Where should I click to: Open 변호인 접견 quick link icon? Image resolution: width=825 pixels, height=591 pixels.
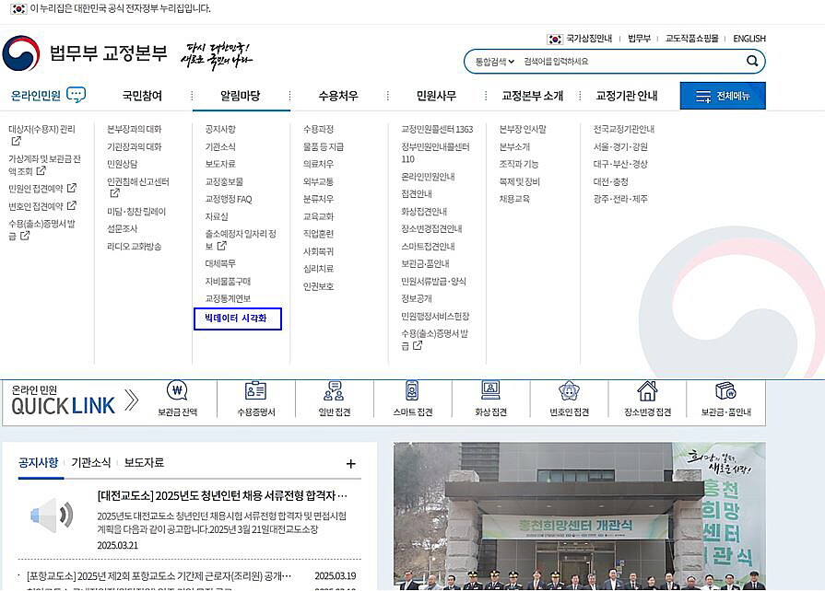(569, 392)
